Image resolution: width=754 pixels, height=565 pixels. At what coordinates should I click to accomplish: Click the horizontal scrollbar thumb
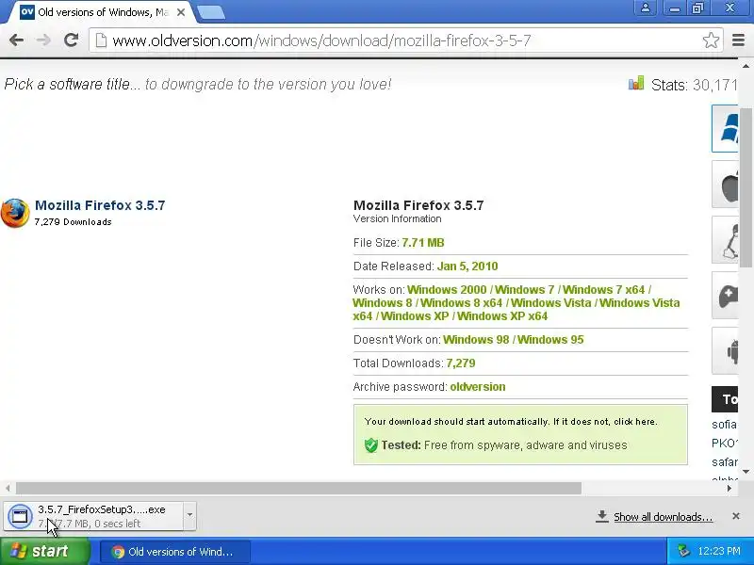pos(298,489)
